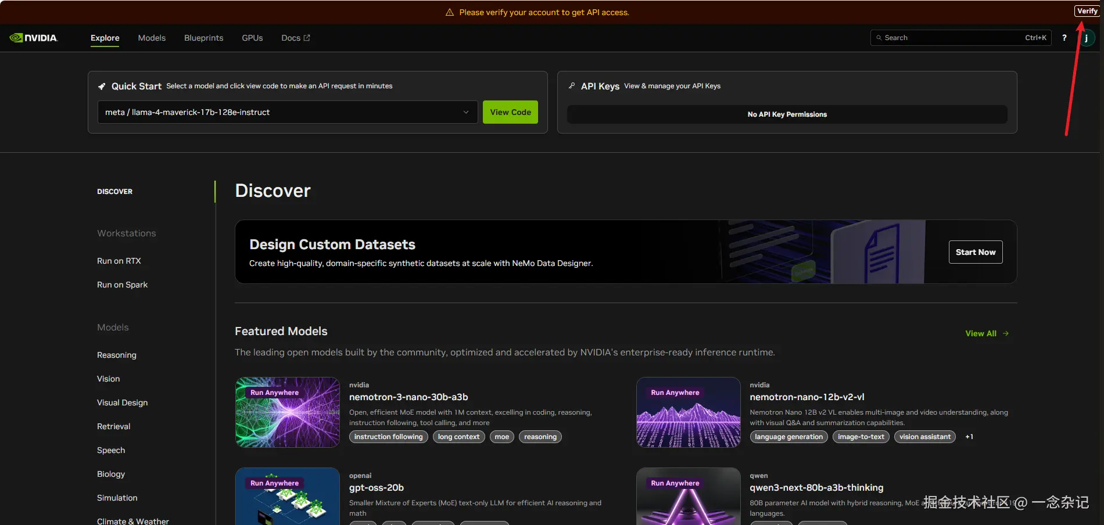1104x525 pixels.
Task: Select the Vision category
Action: tap(108, 379)
